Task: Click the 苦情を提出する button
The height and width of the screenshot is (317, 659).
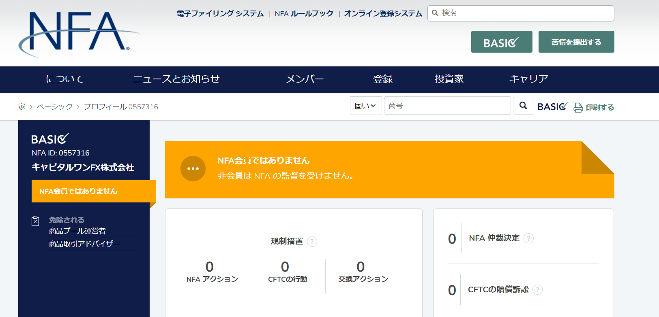Action: click(576, 42)
